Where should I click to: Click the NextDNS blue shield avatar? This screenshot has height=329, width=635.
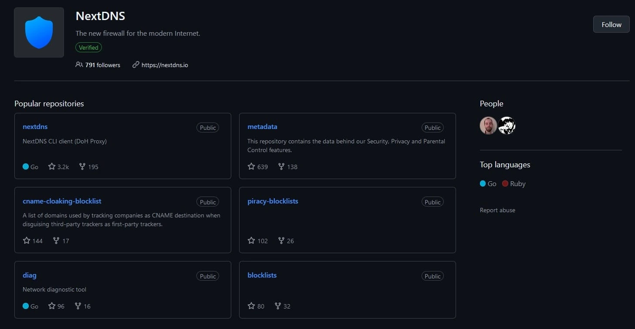[x=39, y=32]
